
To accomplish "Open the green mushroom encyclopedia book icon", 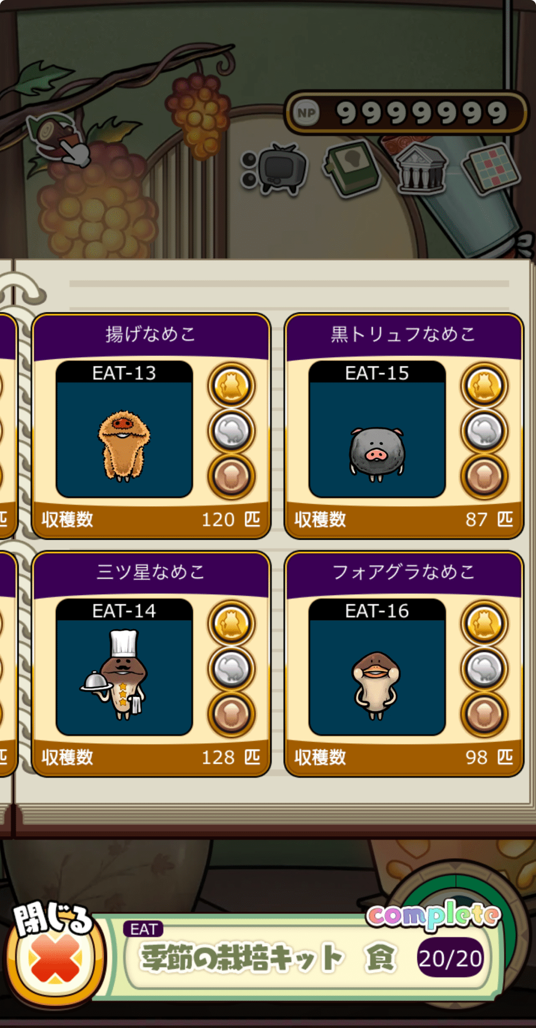I will pyautogui.click(x=352, y=168).
